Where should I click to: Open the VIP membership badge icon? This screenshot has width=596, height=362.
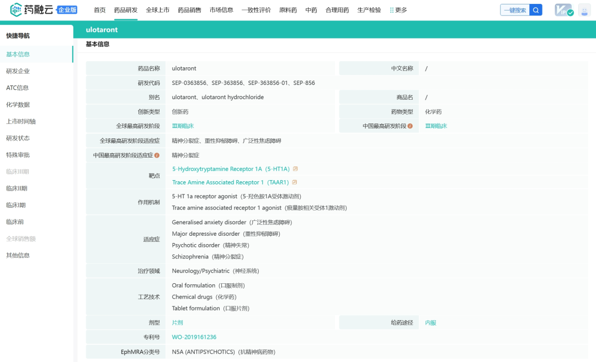[563, 10]
